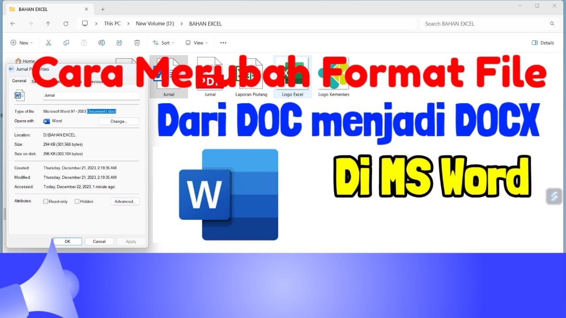Image resolution: width=566 pixels, height=318 pixels.
Task: Confirm Properties with OK
Action: pos(67,242)
